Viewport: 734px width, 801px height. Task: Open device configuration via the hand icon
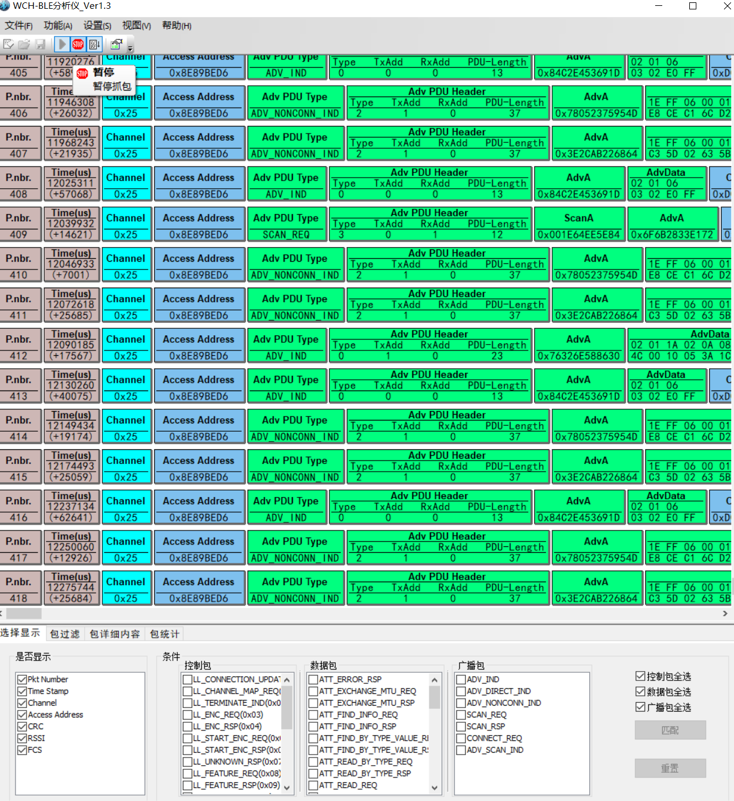[x=116, y=44]
